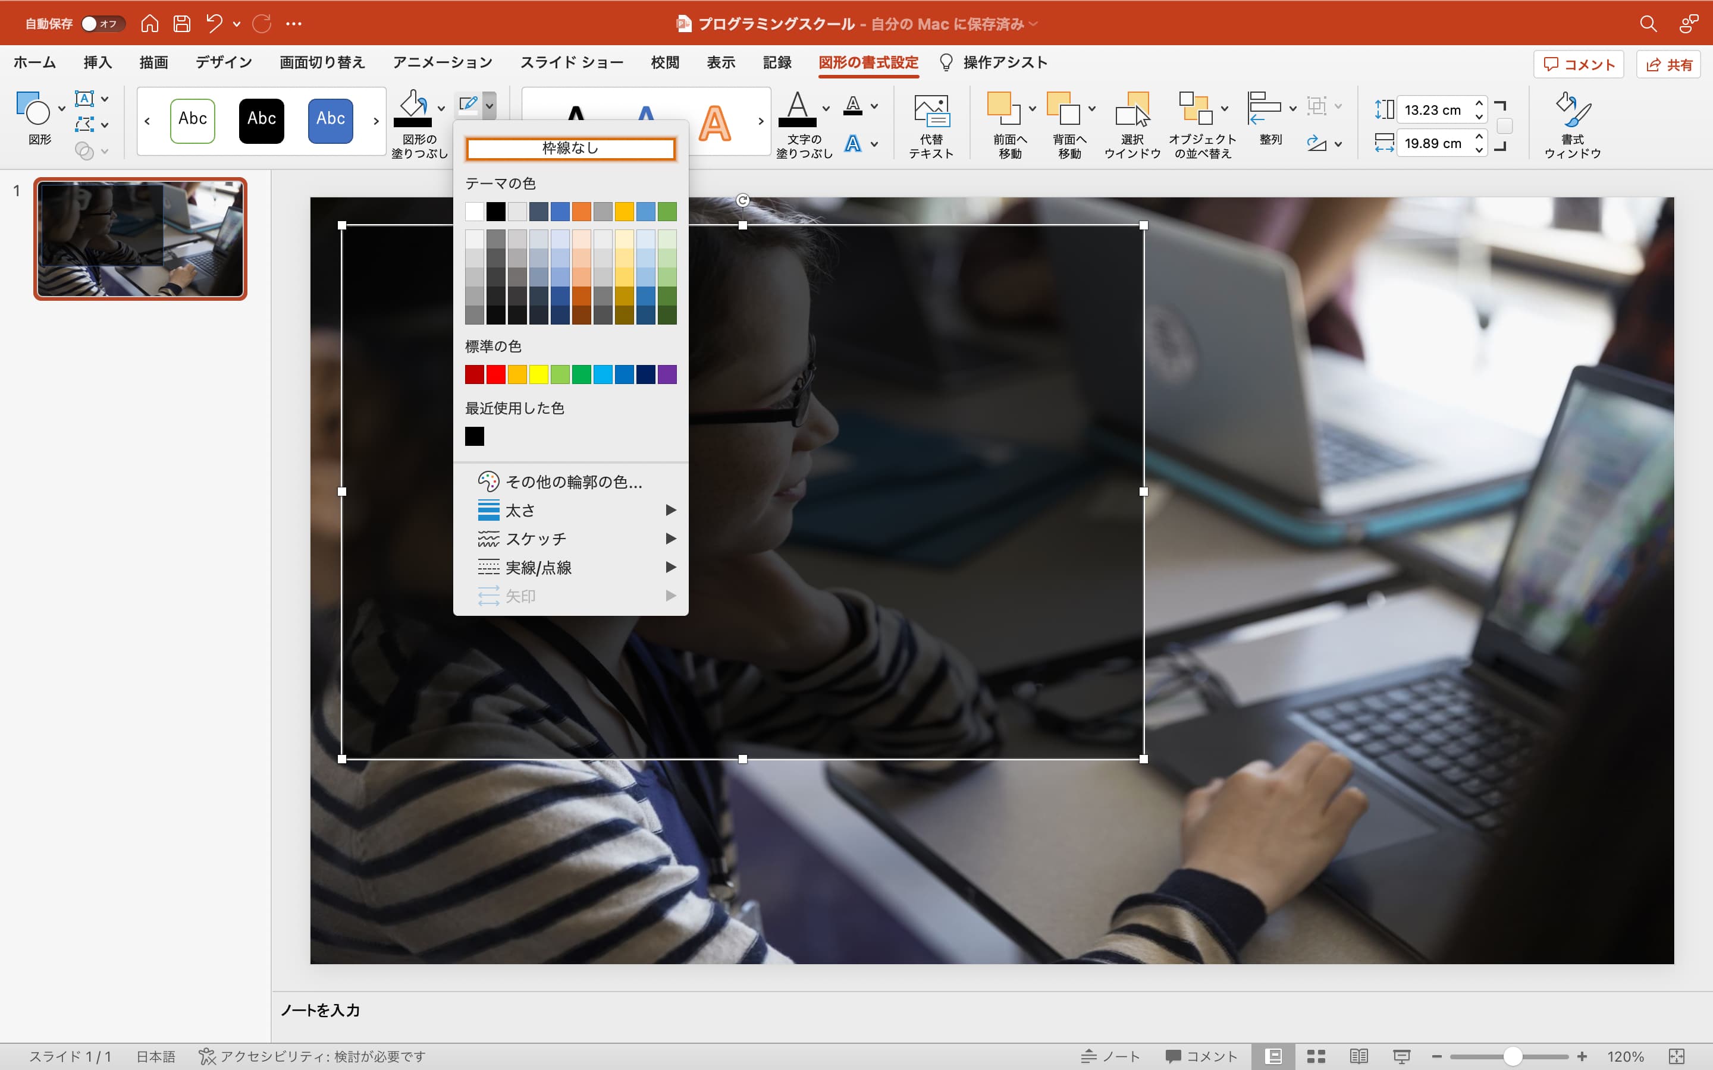Select slide 1 thumbnail
1713x1070 pixels.
click(x=140, y=238)
